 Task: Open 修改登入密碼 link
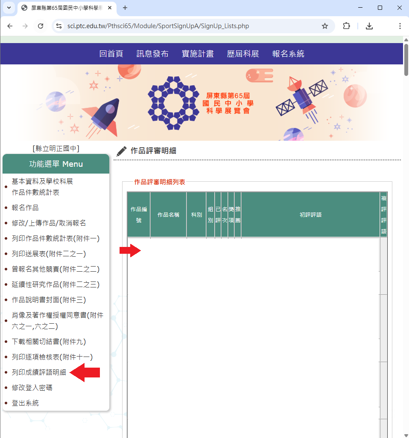coord(32,387)
